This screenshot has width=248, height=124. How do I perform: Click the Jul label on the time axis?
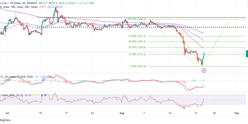click(7, 113)
